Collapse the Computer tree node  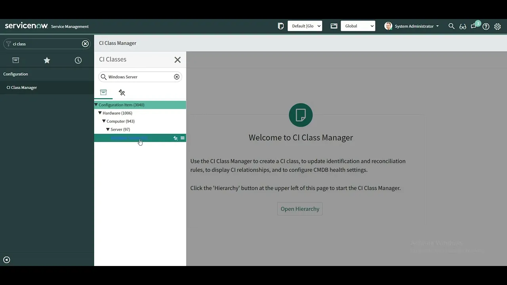tap(104, 121)
